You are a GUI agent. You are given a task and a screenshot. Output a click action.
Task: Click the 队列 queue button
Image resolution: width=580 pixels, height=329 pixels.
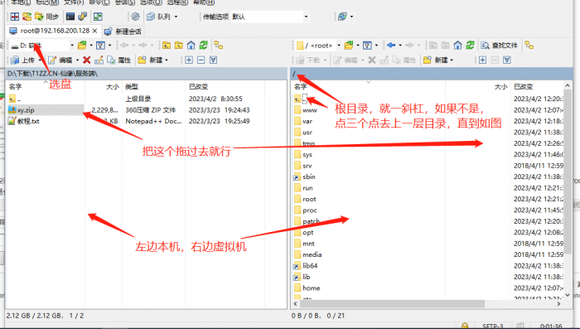tap(158, 17)
